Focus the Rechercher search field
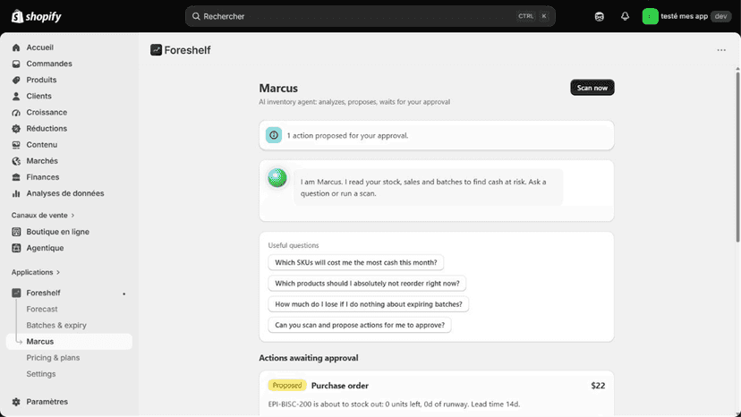Screen dimensions: 741x417 [370, 16]
